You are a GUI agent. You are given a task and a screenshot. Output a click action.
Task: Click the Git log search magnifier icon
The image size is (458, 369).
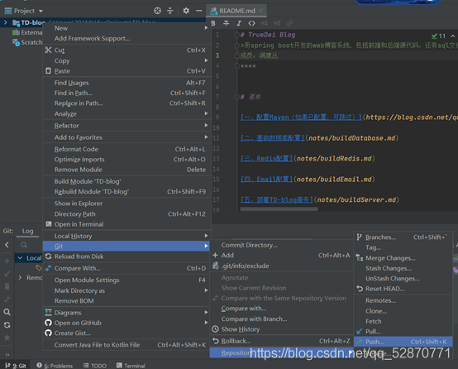(x=24, y=245)
